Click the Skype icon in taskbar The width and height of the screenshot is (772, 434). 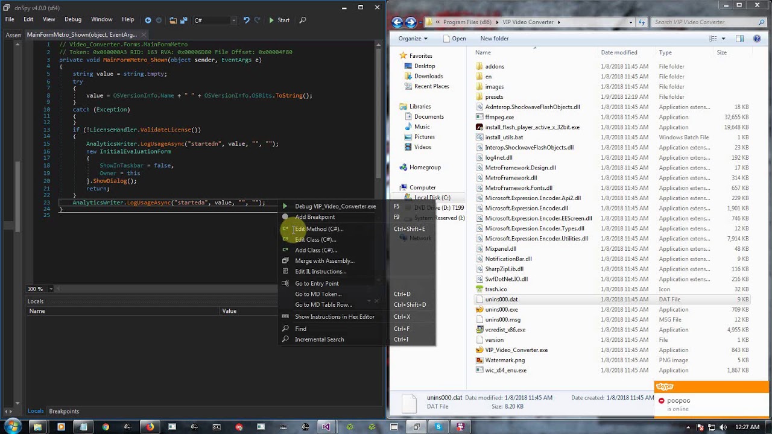438,427
